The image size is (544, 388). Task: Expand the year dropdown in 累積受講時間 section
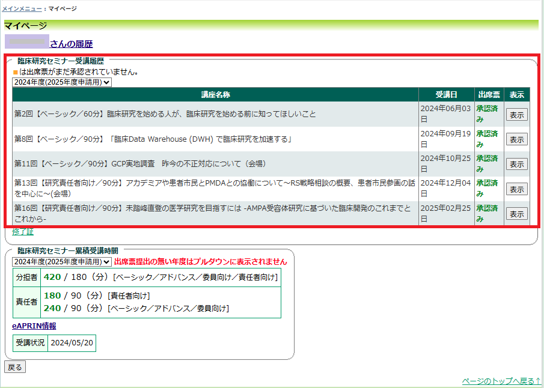coord(62,262)
